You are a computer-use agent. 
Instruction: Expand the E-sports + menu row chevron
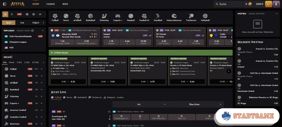point(42,103)
